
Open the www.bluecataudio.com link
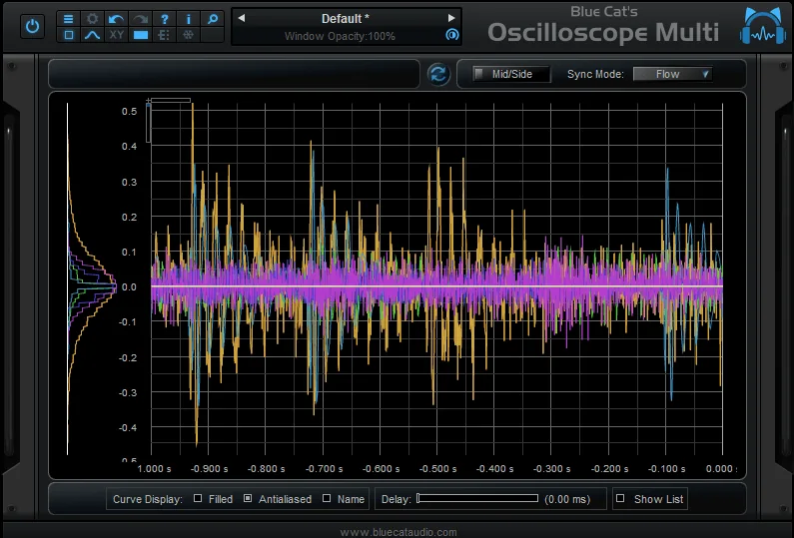(x=398, y=532)
